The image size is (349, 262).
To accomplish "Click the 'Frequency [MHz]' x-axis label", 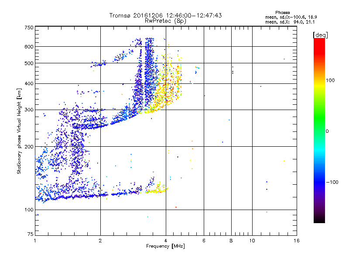I will 165,246.
